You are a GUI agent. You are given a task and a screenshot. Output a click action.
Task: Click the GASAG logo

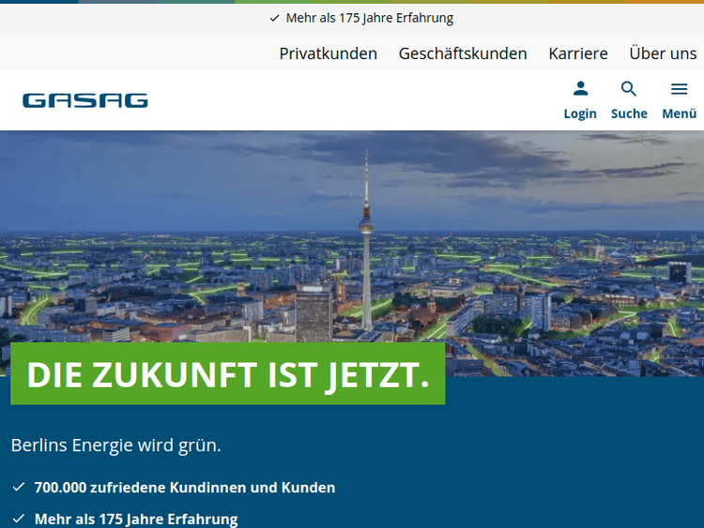pos(85,100)
